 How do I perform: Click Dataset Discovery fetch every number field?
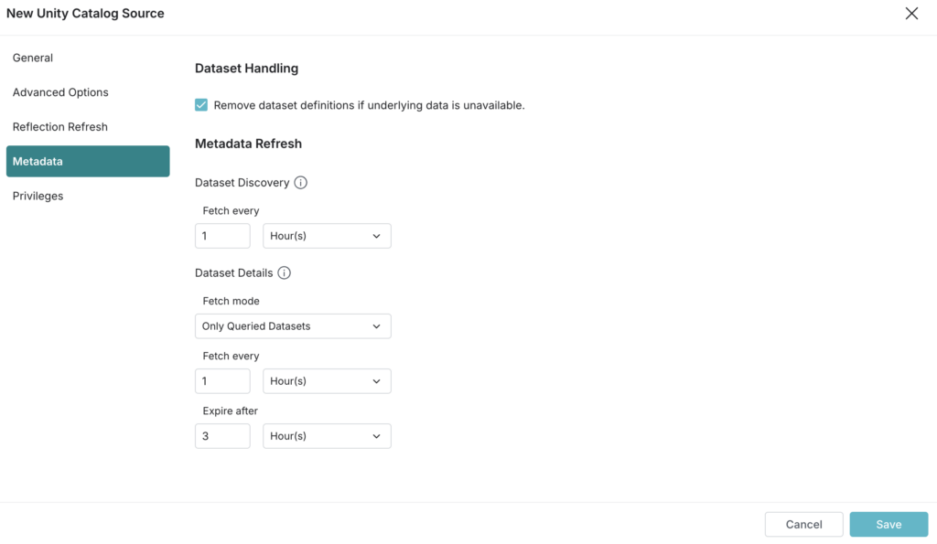(222, 236)
